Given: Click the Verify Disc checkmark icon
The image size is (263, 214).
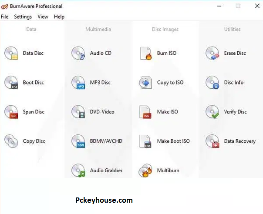Looking at the screenshot, I should point(212,112).
